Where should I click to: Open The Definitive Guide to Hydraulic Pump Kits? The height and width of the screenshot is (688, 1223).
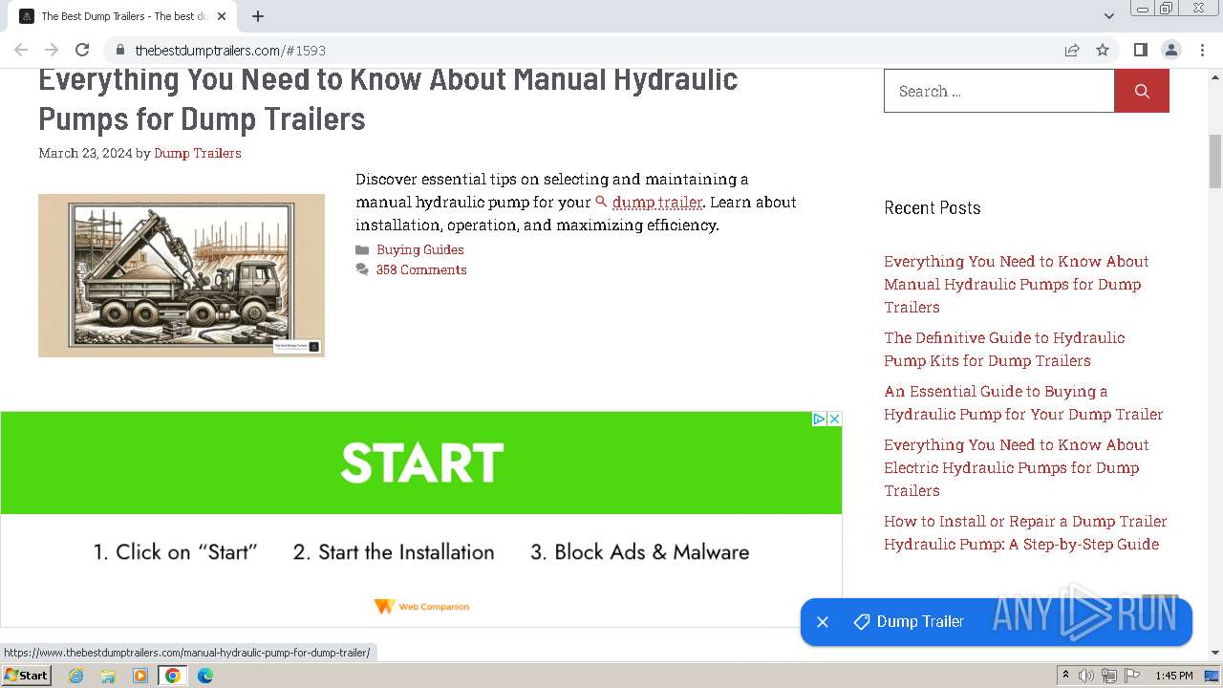1004,349
